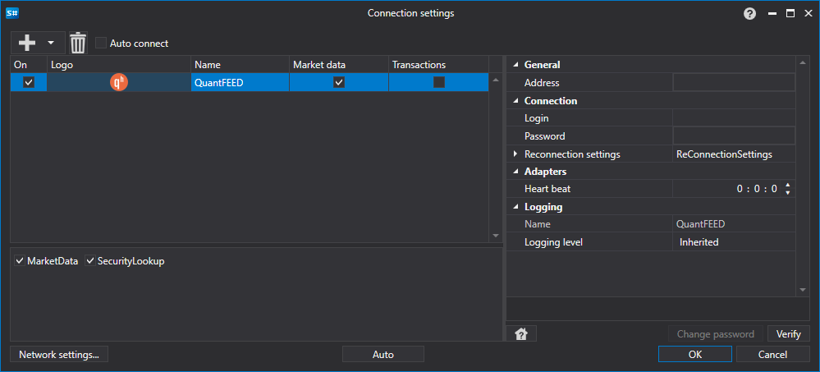
Task: Toggle the On checkbox for QuantFEED
Action: coord(29,82)
